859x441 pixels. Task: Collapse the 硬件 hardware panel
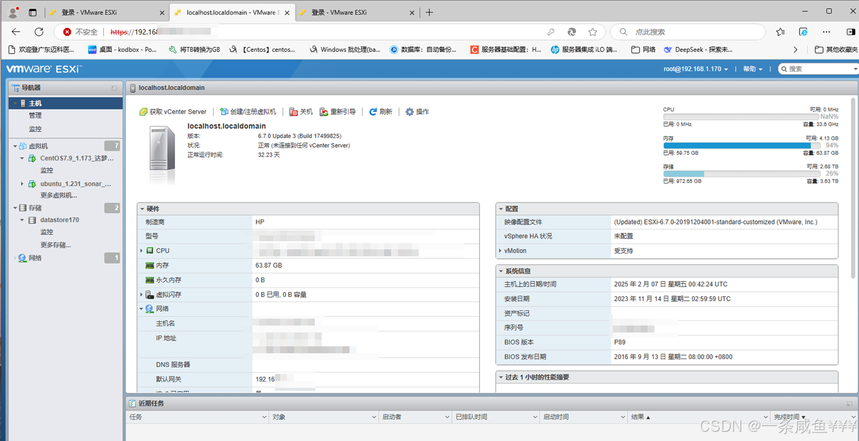142,208
